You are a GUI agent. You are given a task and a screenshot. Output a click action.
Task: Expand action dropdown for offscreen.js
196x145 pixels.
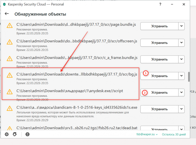(182, 43)
